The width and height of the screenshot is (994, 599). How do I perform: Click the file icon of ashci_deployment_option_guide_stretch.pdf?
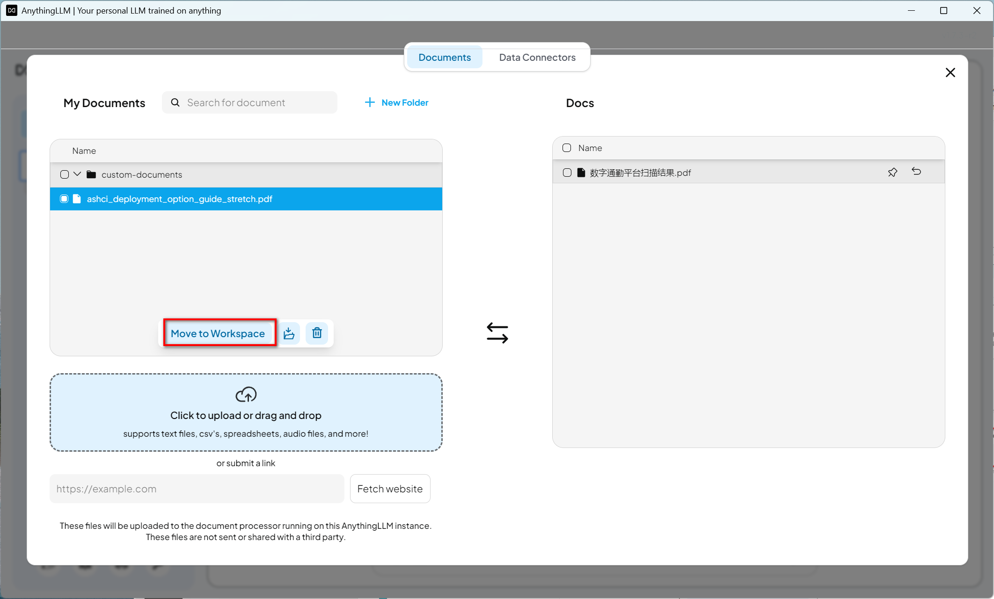pyautogui.click(x=77, y=199)
